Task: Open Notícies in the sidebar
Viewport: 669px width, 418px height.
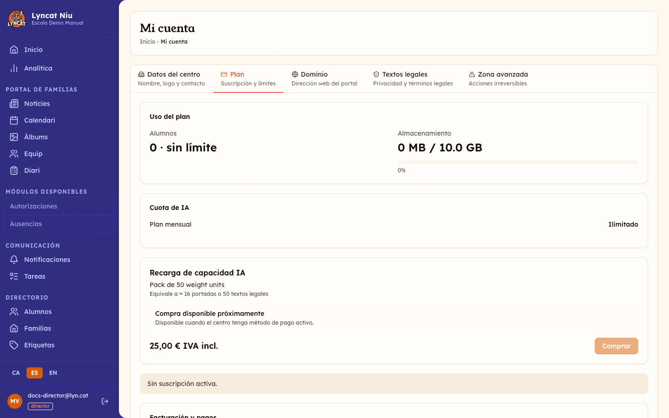Action: (x=59, y=104)
